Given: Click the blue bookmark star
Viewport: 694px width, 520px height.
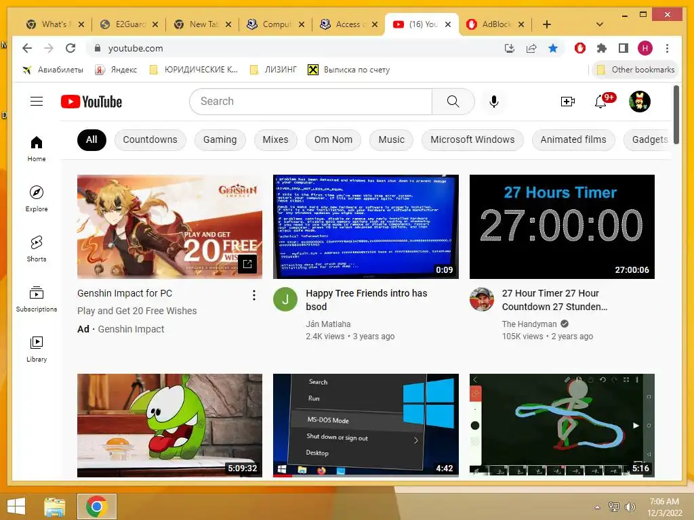Looking at the screenshot, I should (553, 48).
